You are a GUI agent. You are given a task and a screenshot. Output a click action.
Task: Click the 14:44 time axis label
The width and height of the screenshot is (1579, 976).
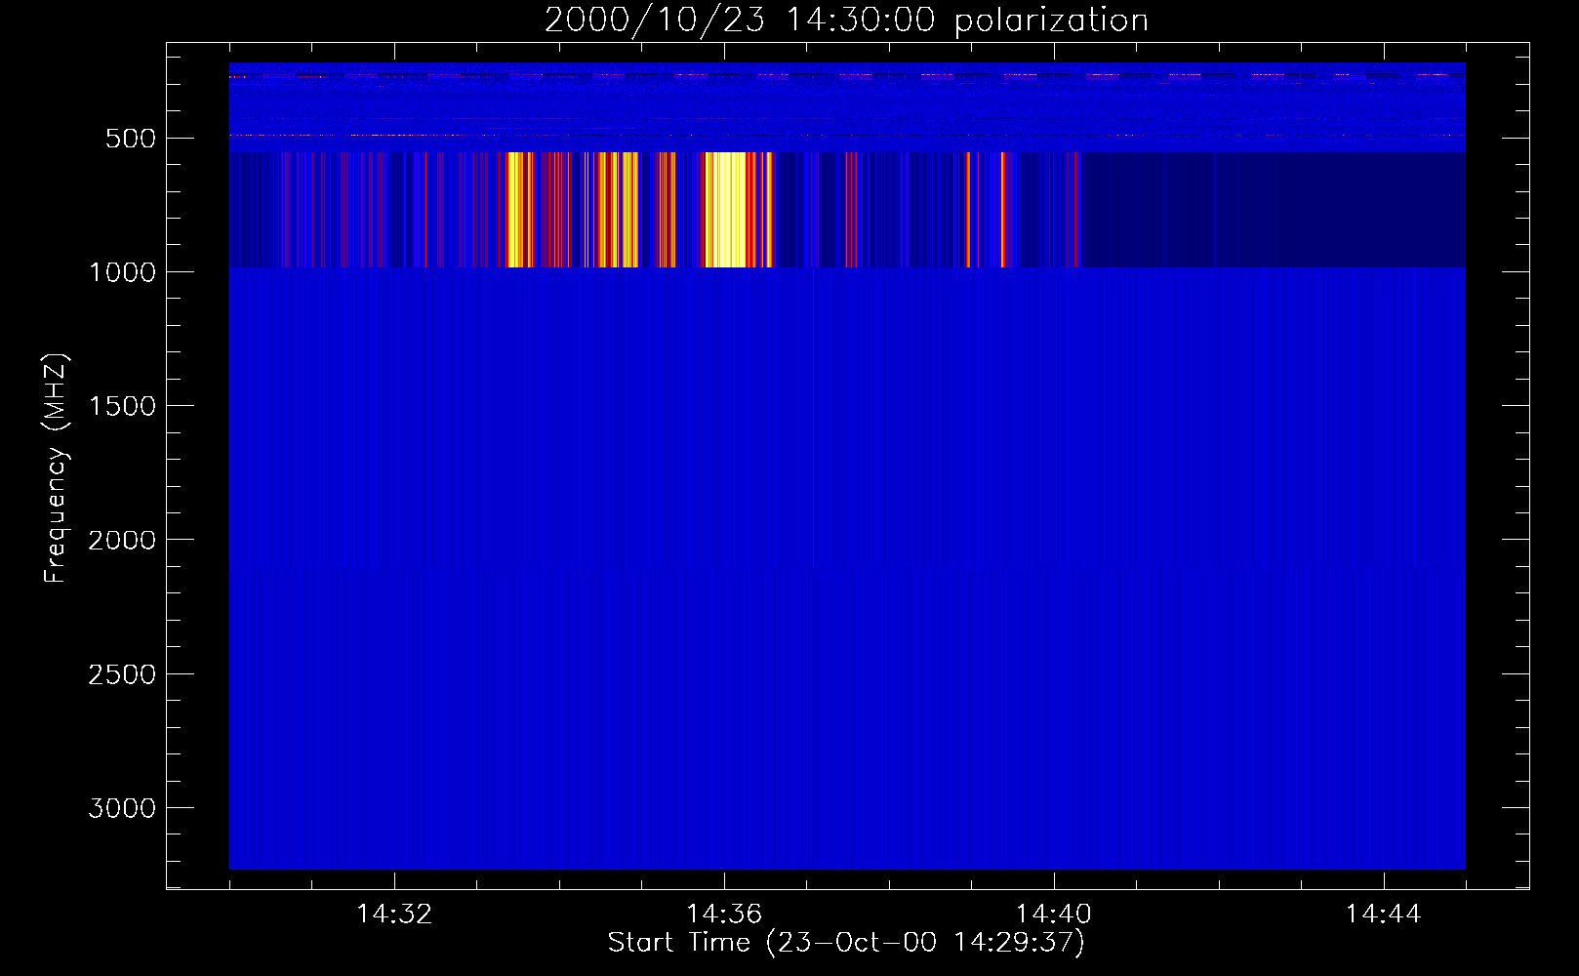pyautogui.click(x=1384, y=915)
